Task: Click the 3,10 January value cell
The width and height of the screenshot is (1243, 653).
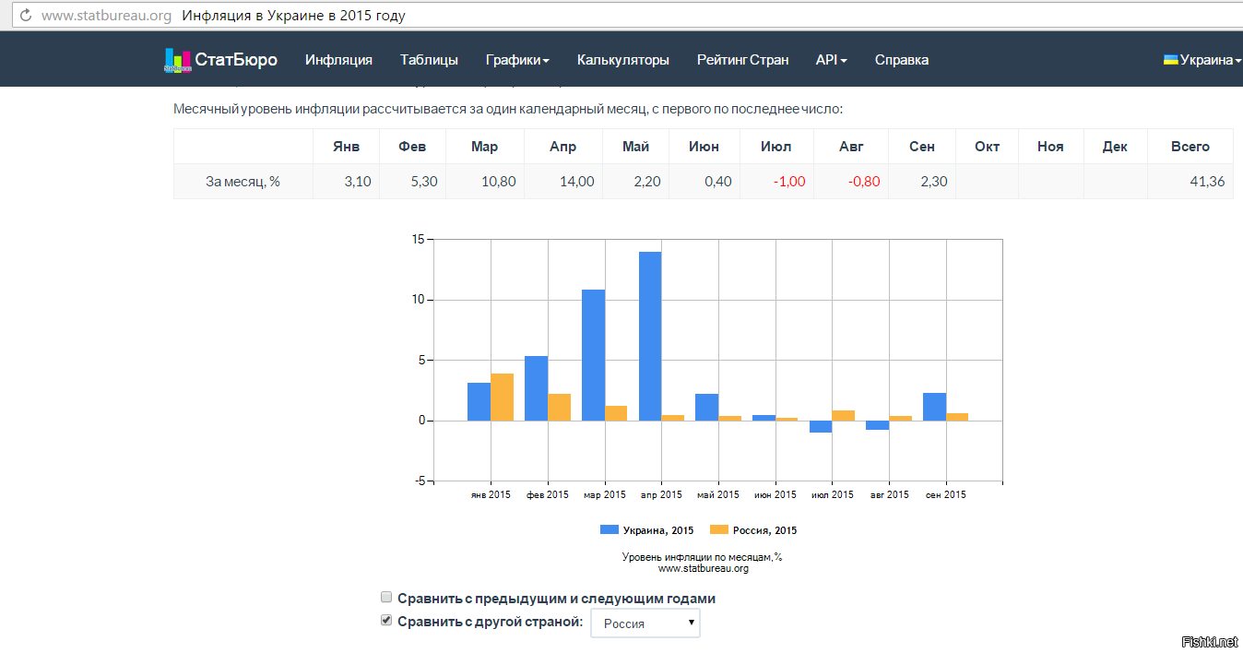Action: 347,182
